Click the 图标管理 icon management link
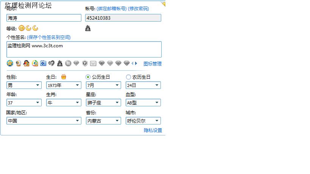Image resolution: width=310 pixels, height=174 pixels. pos(152,64)
